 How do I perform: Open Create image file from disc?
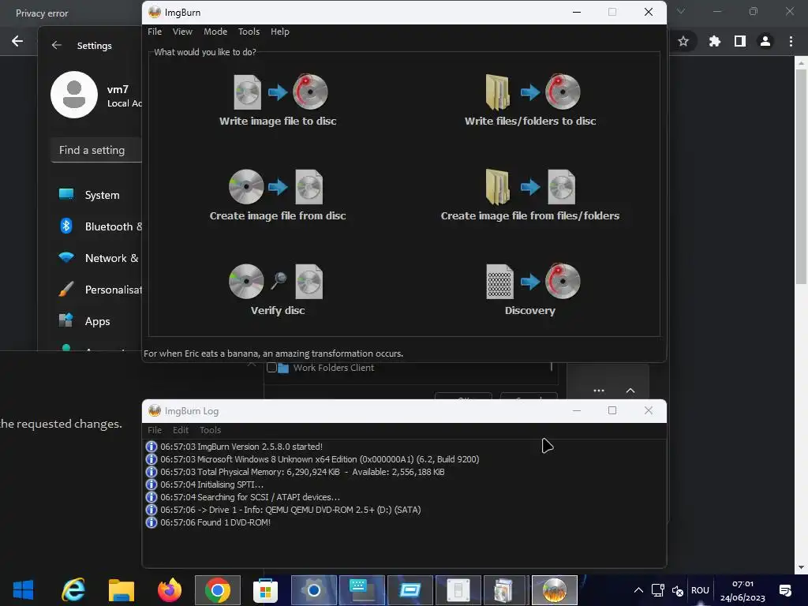click(277, 196)
